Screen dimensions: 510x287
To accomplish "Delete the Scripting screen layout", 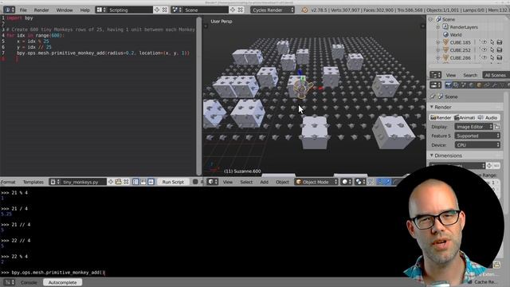I will click(x=165, y=10).
